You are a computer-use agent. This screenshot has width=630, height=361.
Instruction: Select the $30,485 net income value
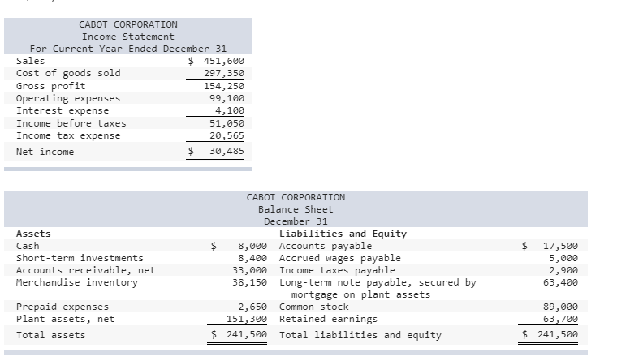point(216,151)
